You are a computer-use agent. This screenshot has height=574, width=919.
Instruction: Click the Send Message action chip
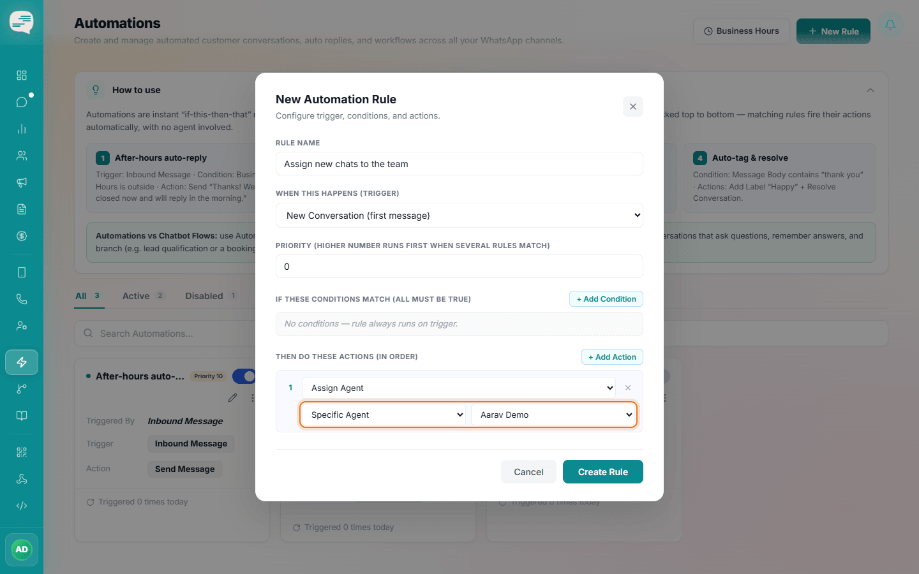tap(185, 469)
